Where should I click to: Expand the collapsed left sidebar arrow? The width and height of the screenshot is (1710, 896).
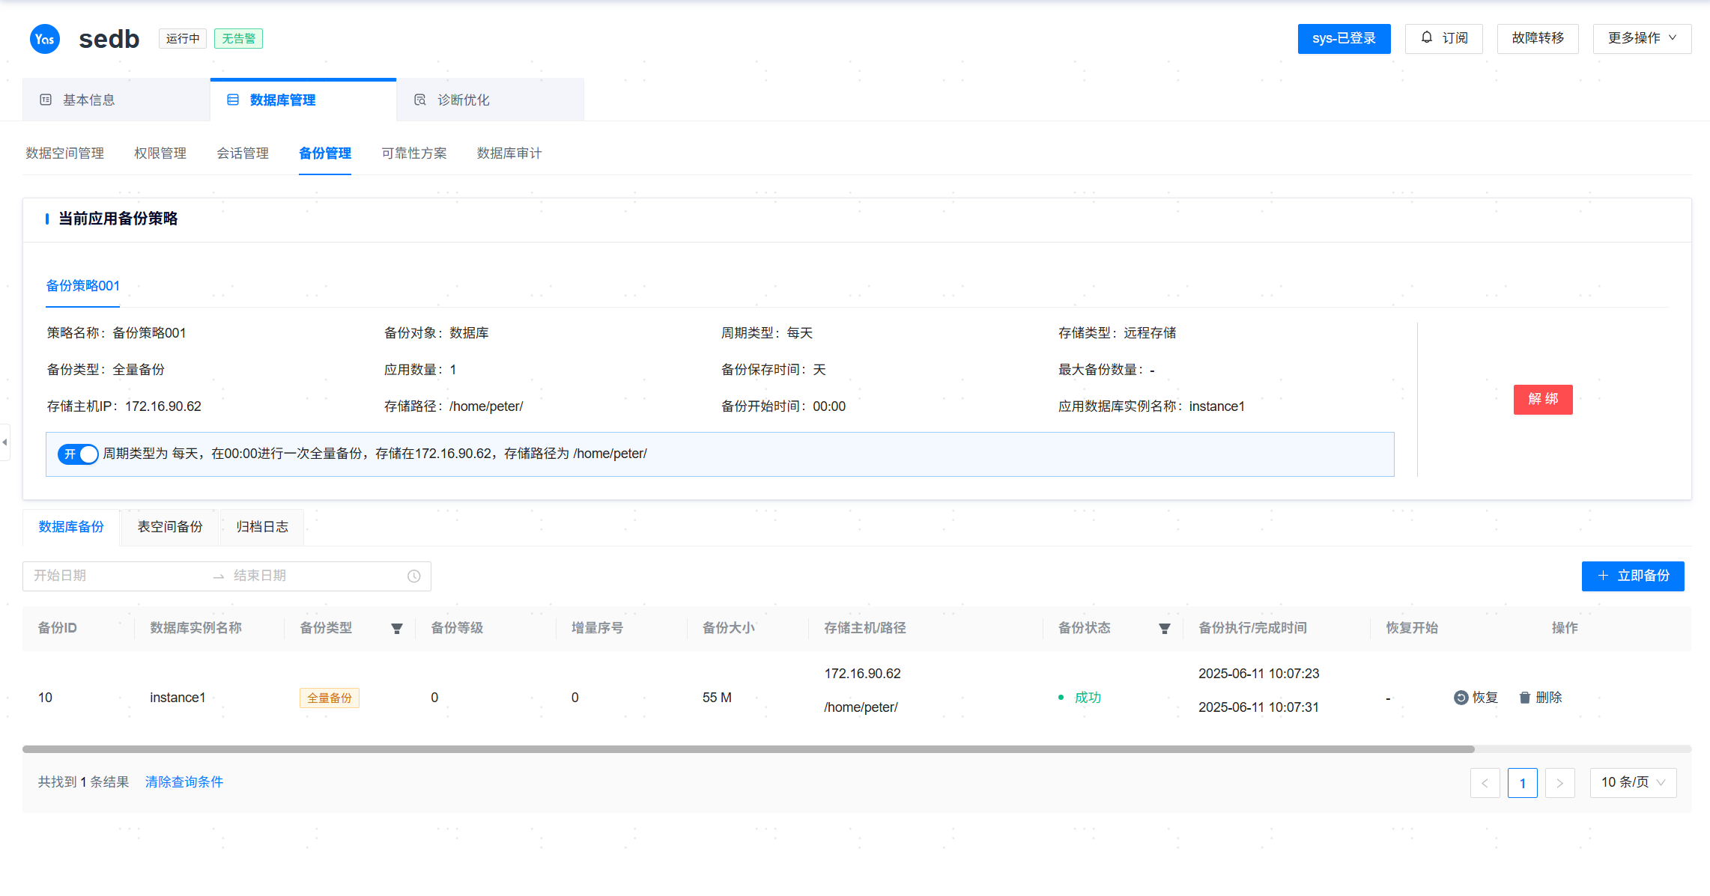[x=4, y=442]
